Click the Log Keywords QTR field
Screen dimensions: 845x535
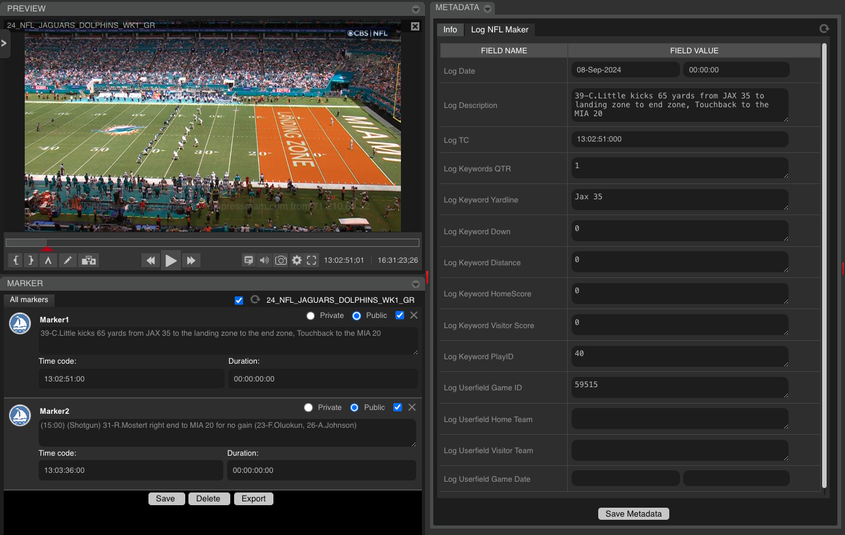[x=680, y=168]
